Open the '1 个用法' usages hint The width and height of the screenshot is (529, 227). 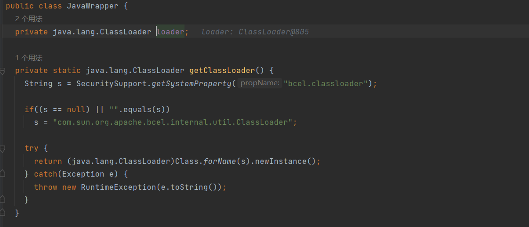[29, 58]
